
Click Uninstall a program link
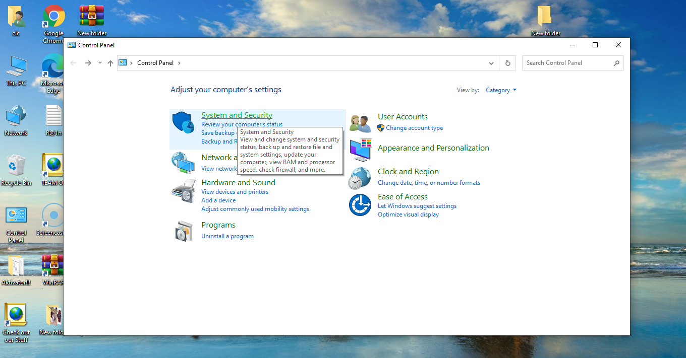(x=227, y=236)
